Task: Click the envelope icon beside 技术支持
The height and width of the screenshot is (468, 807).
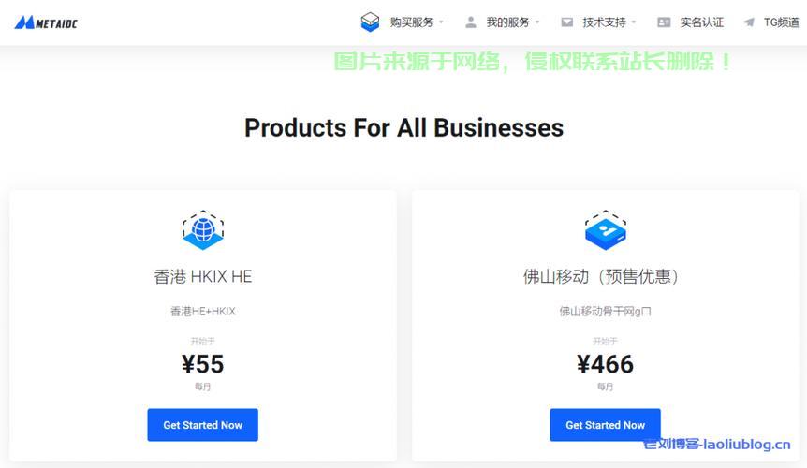Action: click(566, 22)
